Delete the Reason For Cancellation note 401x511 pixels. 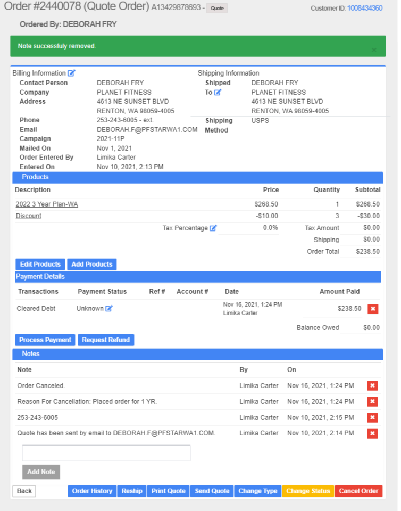pyautogui.click(x=373, y=402)
